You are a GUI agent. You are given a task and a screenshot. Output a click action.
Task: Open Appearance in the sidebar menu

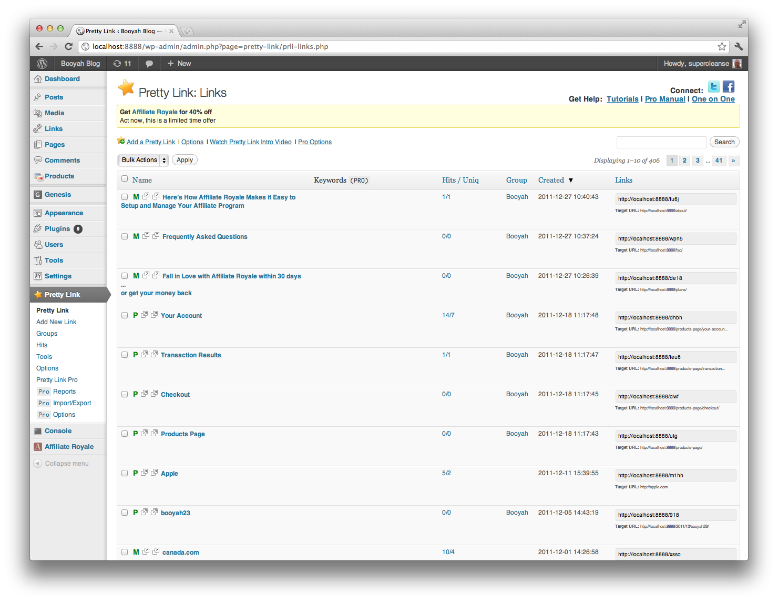point(64,213)
